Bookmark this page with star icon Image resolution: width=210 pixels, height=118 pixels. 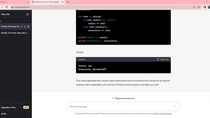tap(199, 7)
